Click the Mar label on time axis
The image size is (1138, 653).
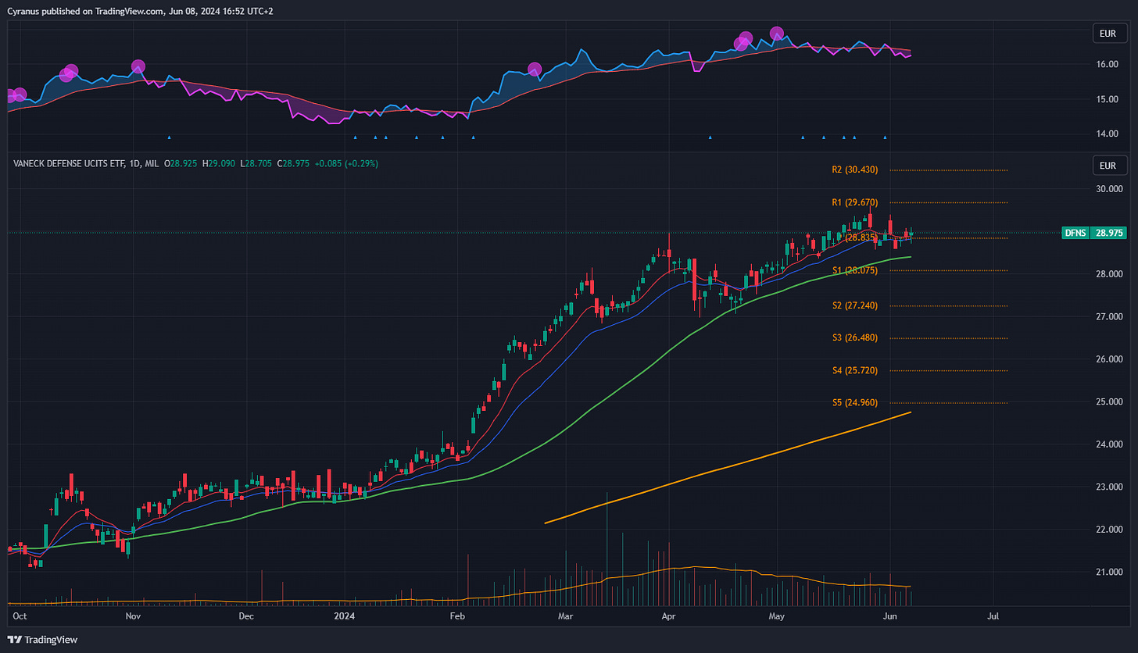click(567, 616)
